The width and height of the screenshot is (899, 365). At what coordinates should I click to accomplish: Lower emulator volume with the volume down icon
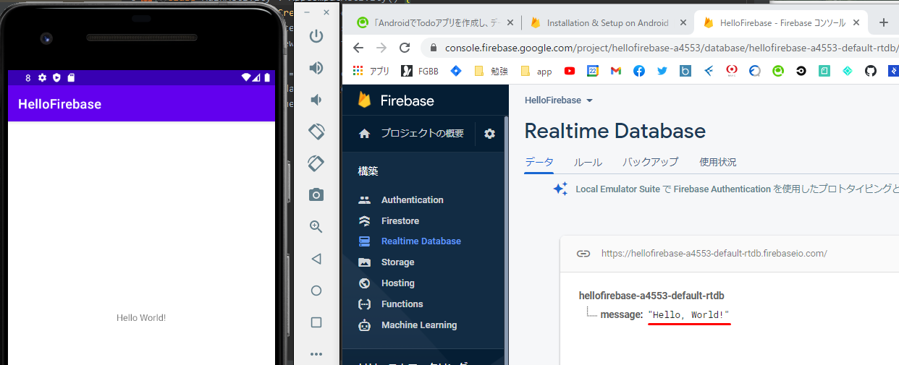pyautogui.click(x=316, y=100)
